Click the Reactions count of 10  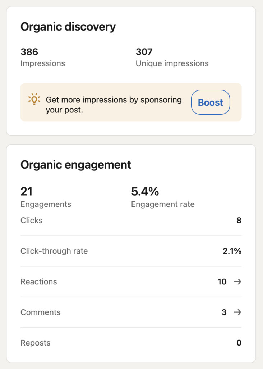[x=222, y=281]
